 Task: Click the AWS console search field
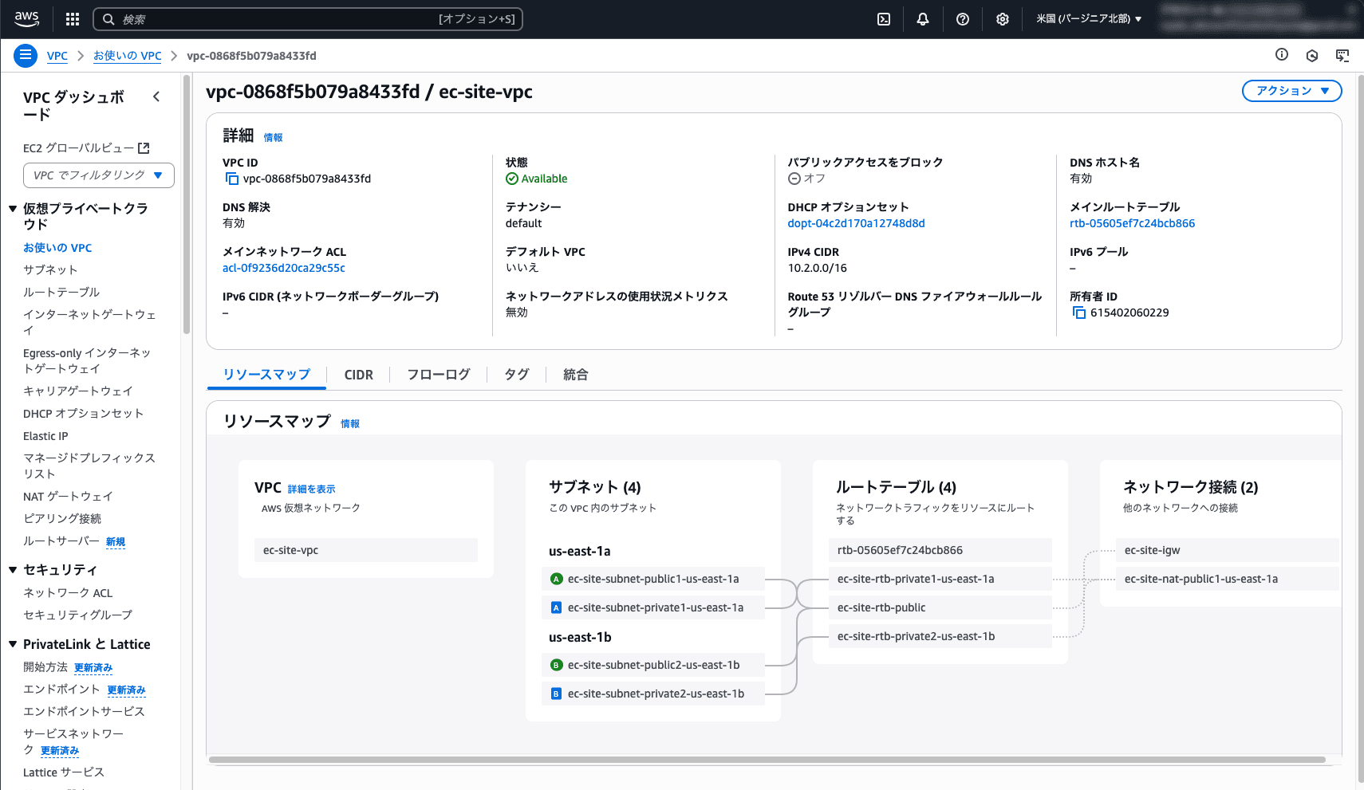(x=307, y=19)
